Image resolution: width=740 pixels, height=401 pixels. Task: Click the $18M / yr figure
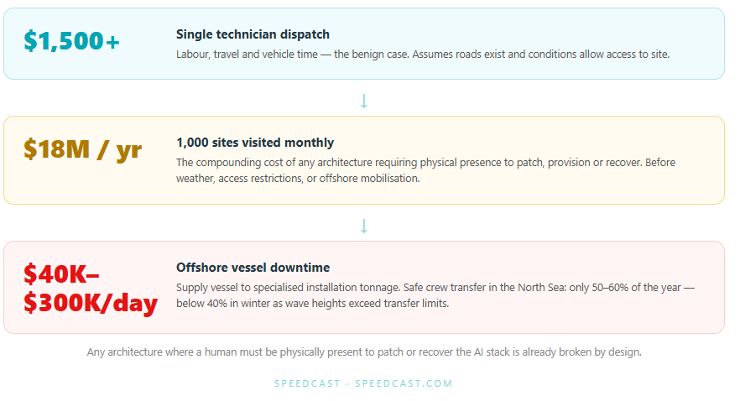(x=82, y=149)
